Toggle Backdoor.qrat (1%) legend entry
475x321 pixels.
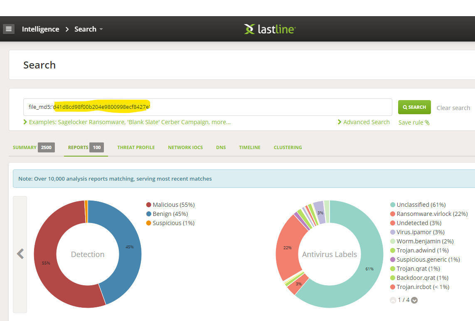pos(419,278)
